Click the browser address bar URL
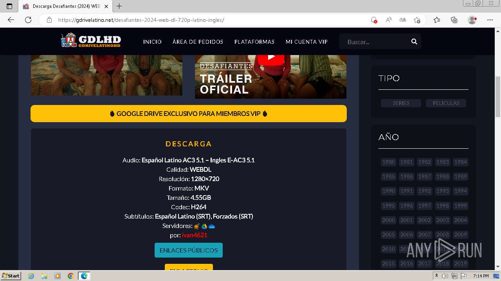Image resolution: width=501 pixels, height=281 pixels. 141,20
